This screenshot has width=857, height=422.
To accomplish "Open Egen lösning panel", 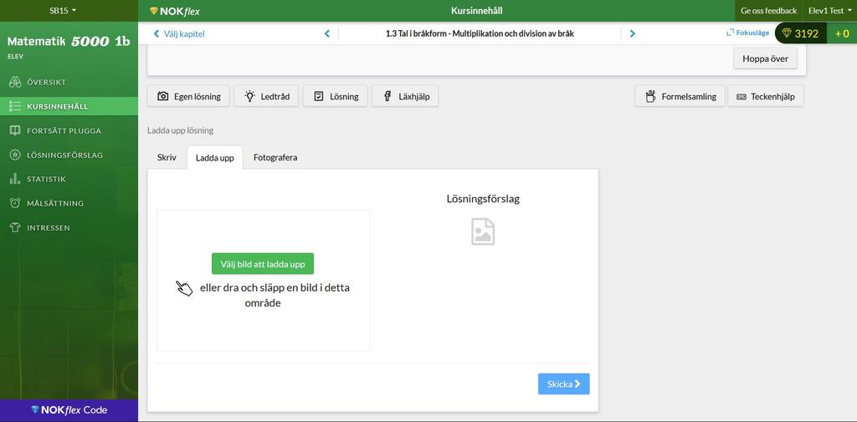I will click(188, 96).
